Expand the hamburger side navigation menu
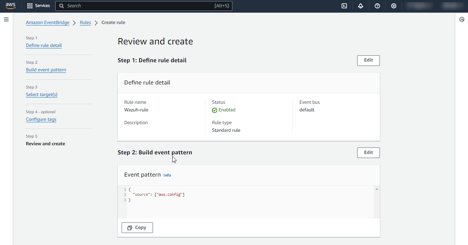 pos(6,19)
